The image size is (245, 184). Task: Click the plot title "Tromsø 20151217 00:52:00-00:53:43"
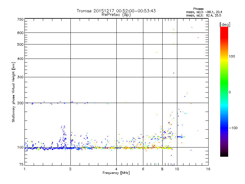click(x=116, y=11)
